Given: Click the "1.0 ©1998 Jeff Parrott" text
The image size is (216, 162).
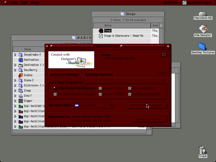Looking at the screenshot, I should point(118,58).
